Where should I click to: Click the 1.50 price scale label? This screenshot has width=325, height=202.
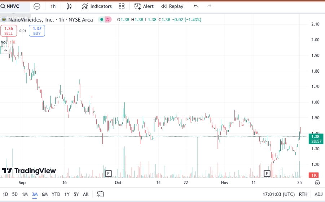click(315, 118)
